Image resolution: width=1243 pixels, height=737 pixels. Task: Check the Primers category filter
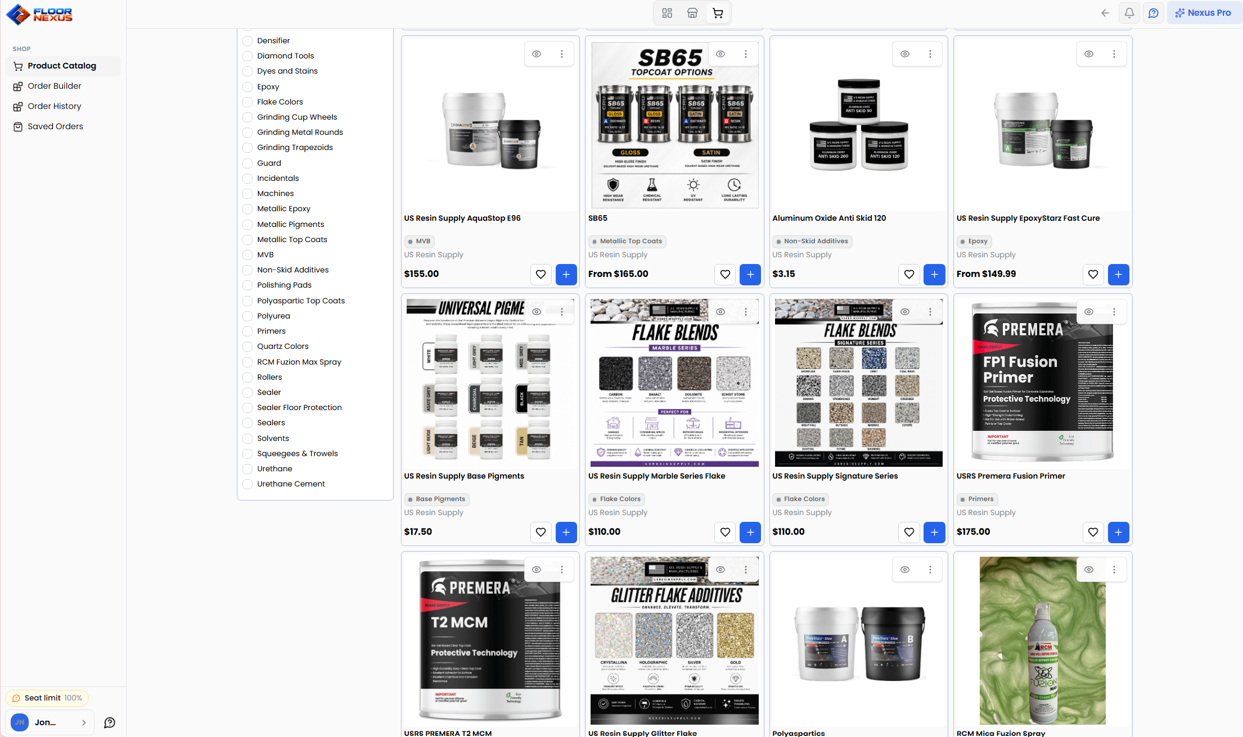(x=247, y=331)
